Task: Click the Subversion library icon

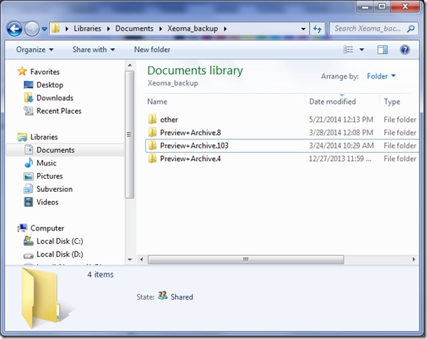Action: click(x=28, y=189)
